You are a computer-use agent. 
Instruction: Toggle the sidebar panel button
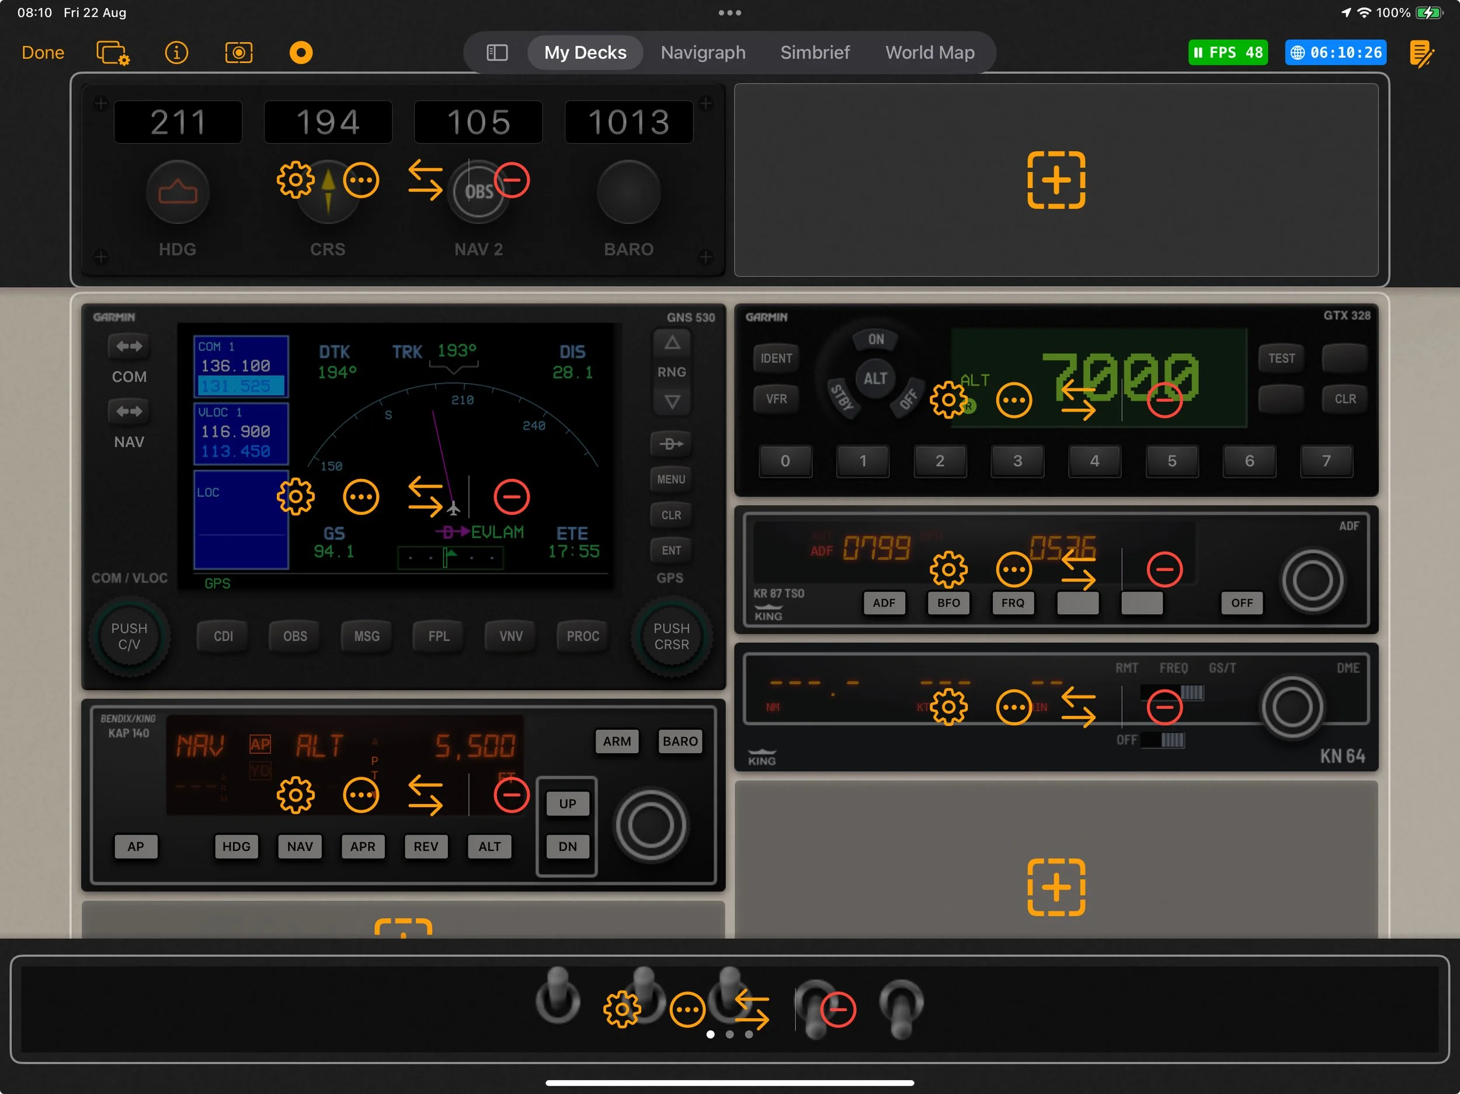497,53
